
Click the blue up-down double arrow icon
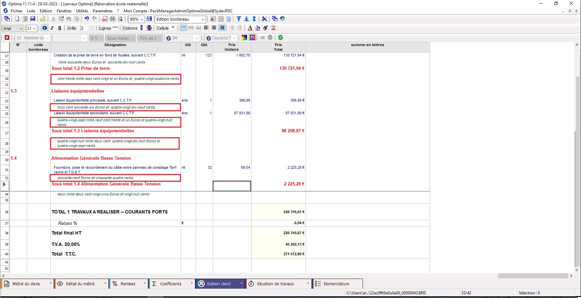click(x=254, y=19)
